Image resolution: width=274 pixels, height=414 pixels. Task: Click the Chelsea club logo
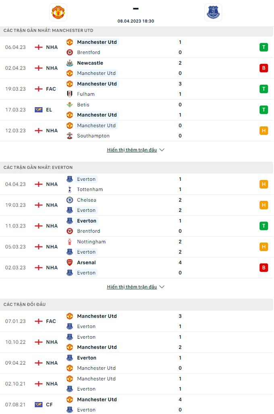[70, 200]
